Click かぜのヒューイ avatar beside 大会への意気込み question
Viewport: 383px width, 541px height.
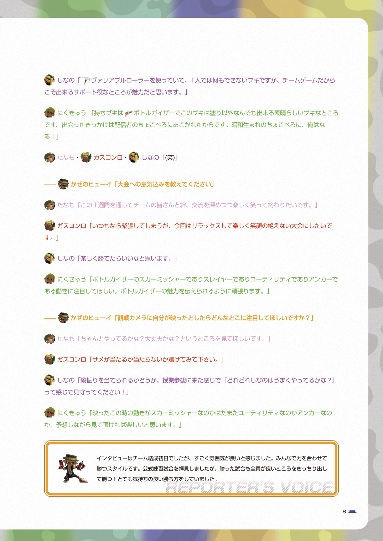(63, 184)
